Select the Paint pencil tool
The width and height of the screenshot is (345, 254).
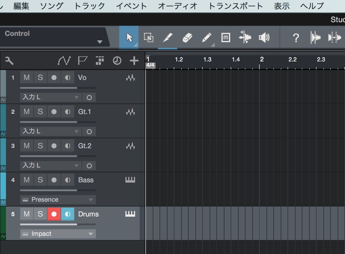pyautogui.click(x=206, y=38)
